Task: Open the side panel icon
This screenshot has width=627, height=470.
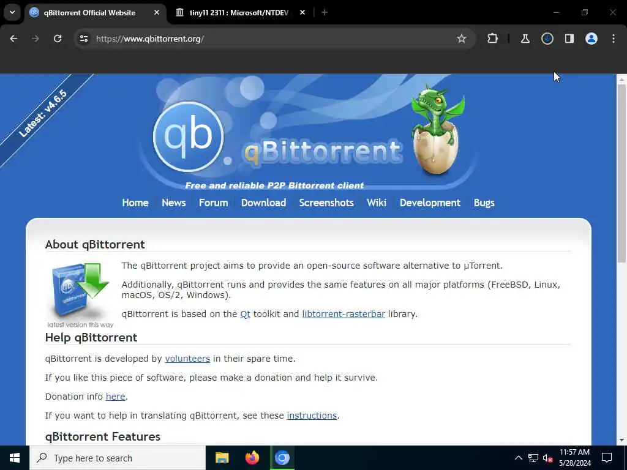Action: pos(569,39)
